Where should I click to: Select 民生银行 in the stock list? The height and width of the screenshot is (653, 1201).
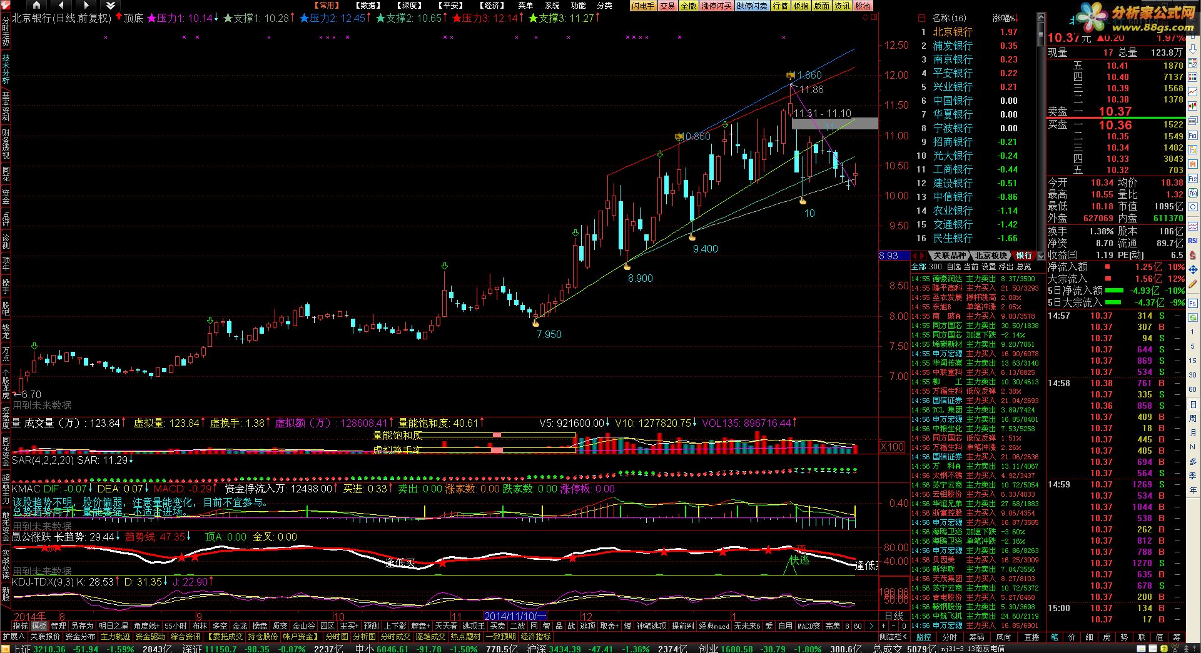(x=953, y=238)
